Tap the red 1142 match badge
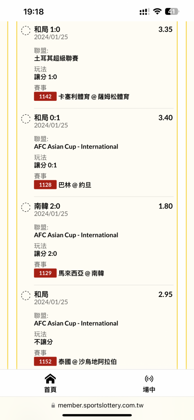Image resolution: width=194 pixels, height=420 pixels. click(45, 97)
